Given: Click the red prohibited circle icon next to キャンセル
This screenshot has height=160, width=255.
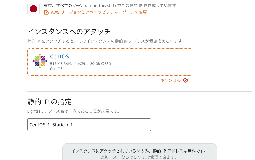Looking at the screenshot, I should (x=185, y=80).
